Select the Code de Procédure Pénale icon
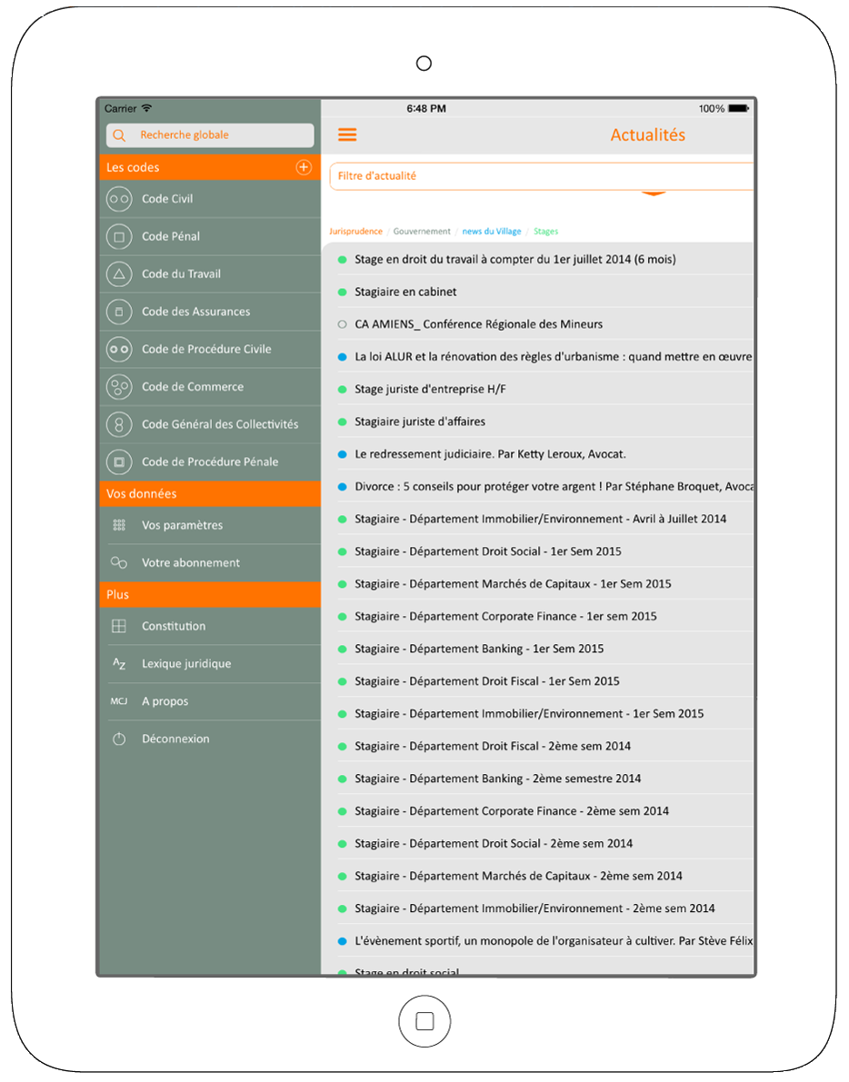 119,462
